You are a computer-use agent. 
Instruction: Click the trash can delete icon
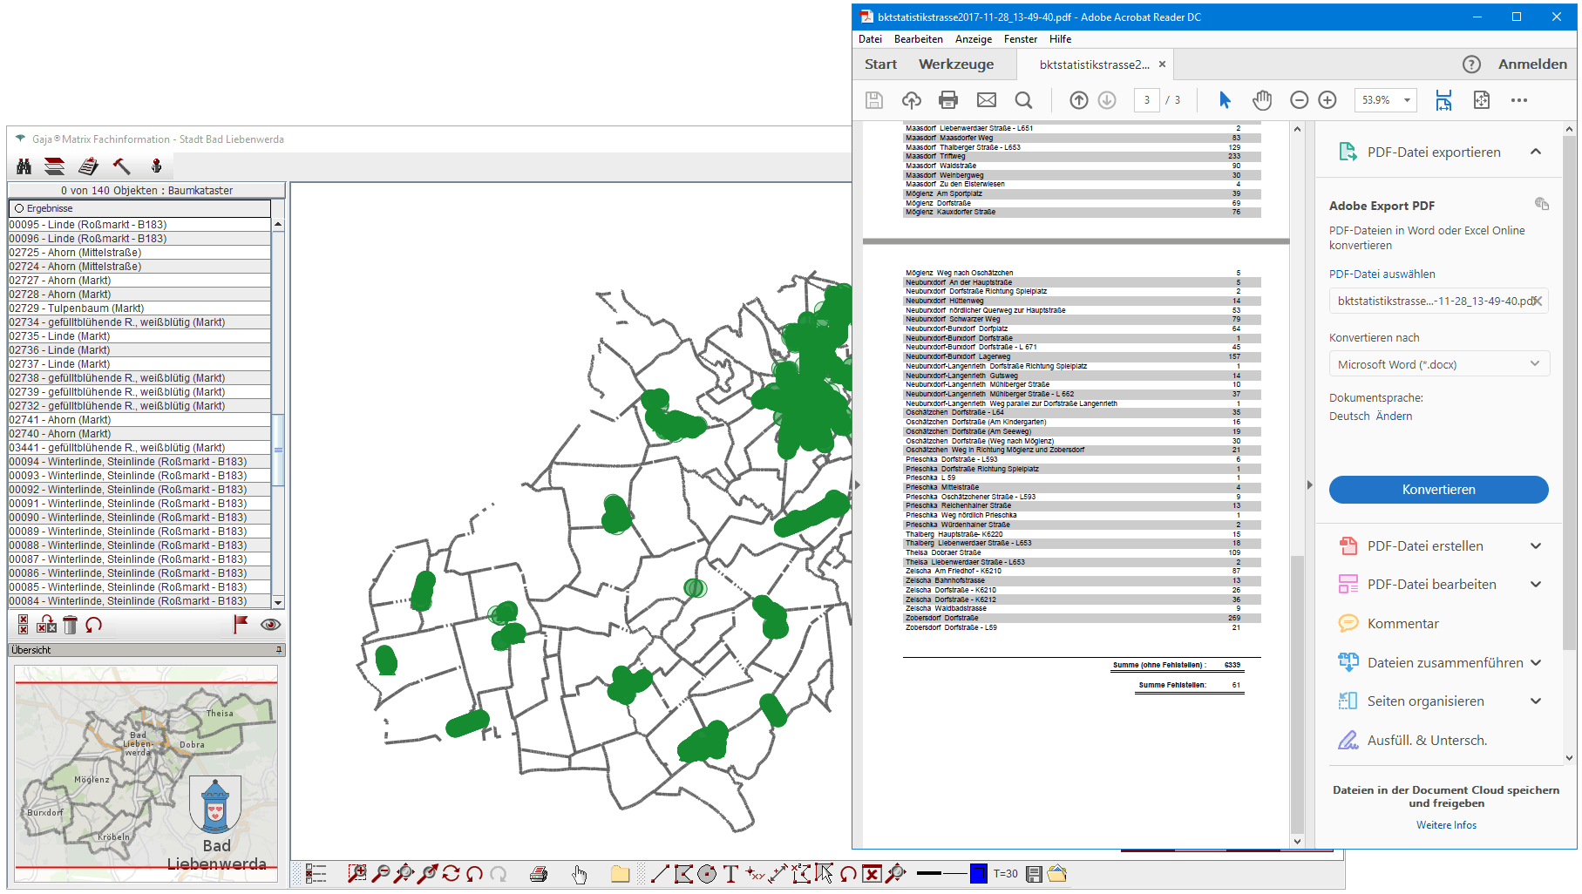tap(71, 625)
